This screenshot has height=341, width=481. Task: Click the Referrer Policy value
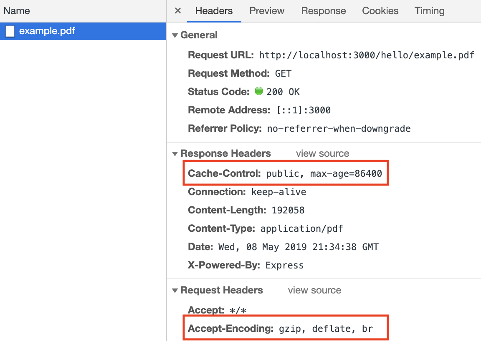[339, 128]
